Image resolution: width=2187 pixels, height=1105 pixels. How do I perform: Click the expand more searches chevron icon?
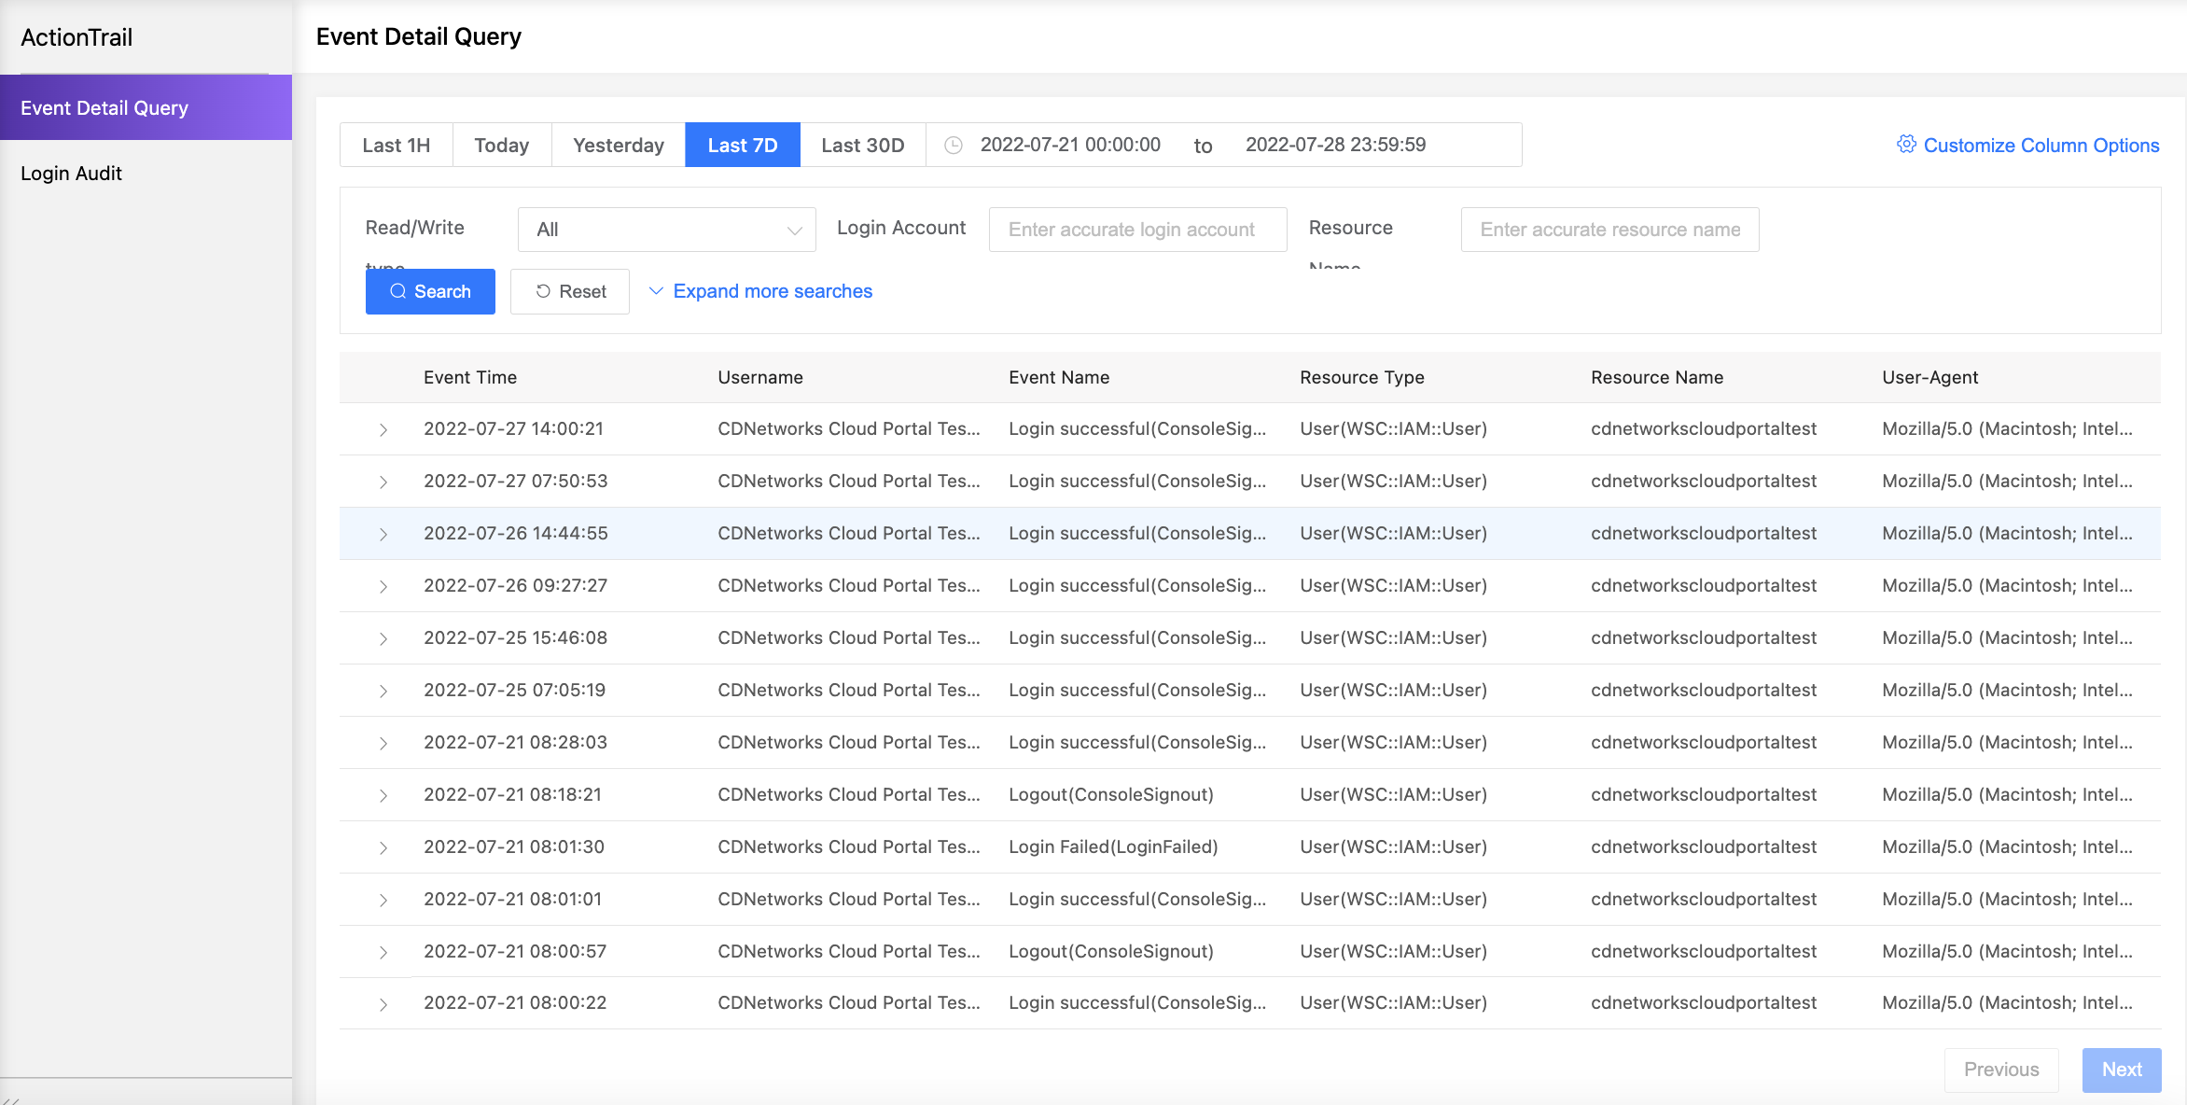[x=655, y=290]
